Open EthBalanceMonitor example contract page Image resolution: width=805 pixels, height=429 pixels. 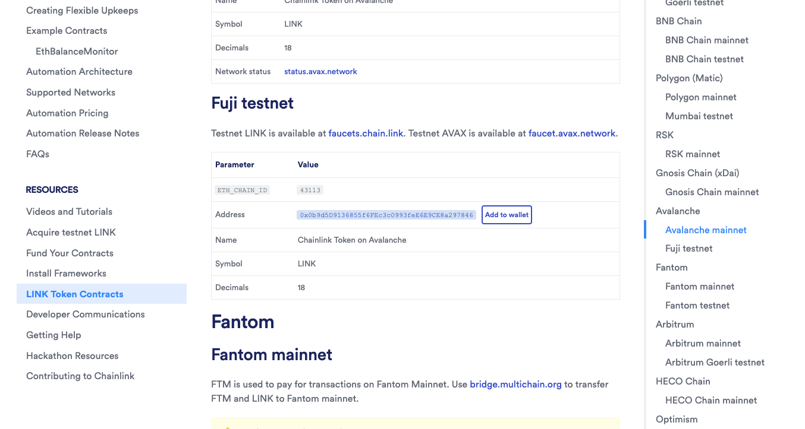tap(77, 51)
